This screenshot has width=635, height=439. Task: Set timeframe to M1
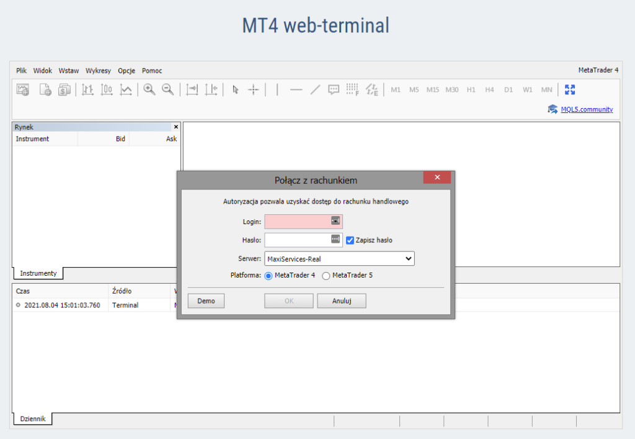pos(396,89)
